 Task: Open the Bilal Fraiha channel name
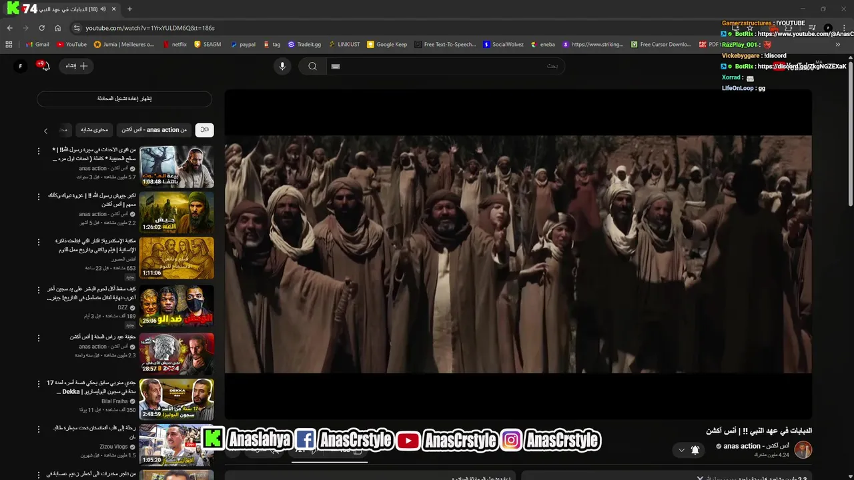click(114, 401)
